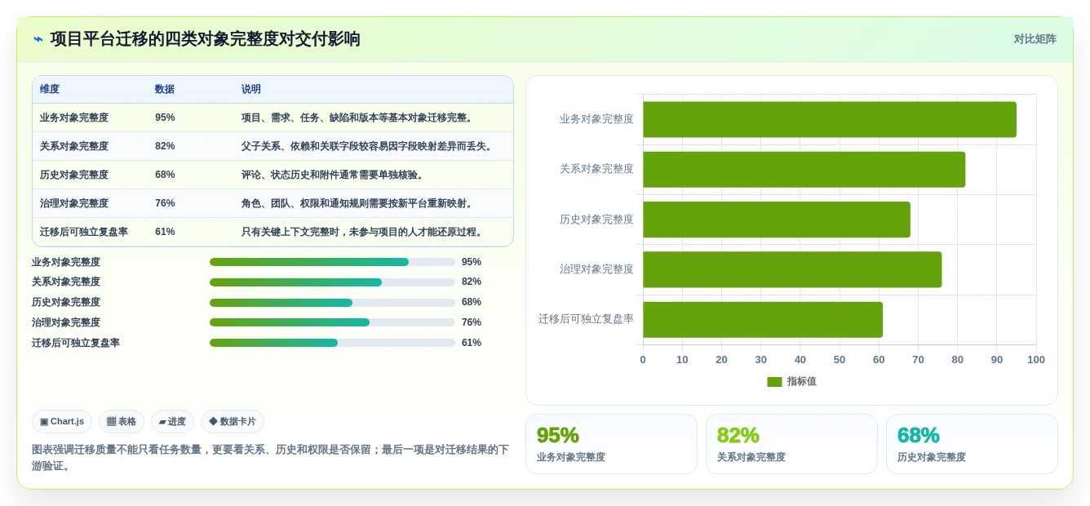Screen dimensions: 1090x506
Task: Click the footer note starting 图表强调迁移质量
Action: pos(270,458)
